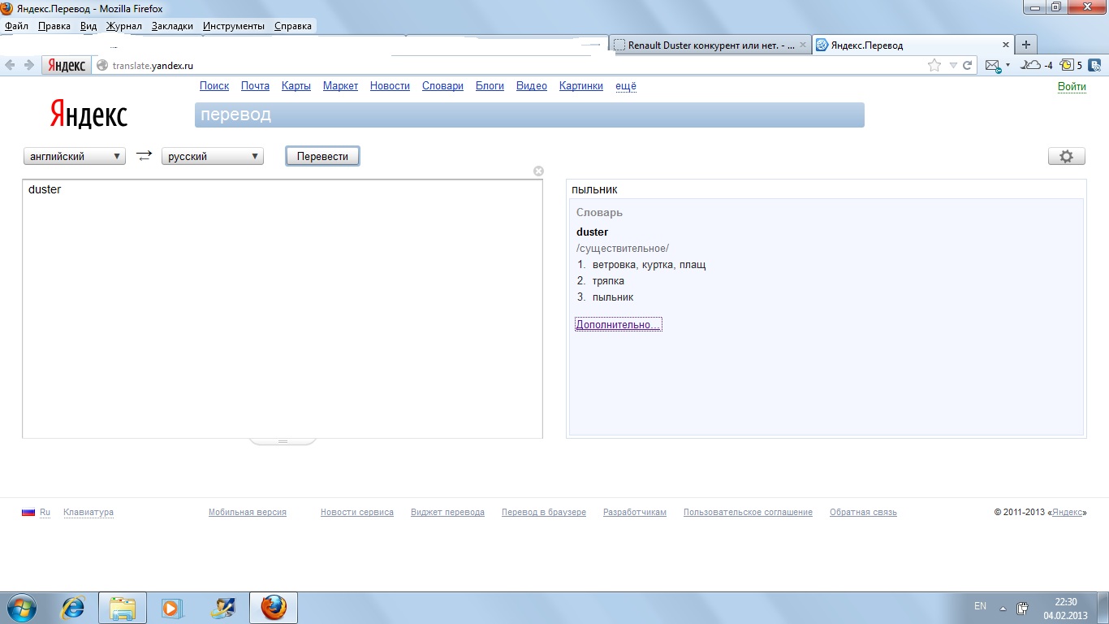Go forward with the browser forward arrow

tap(29, 65)
